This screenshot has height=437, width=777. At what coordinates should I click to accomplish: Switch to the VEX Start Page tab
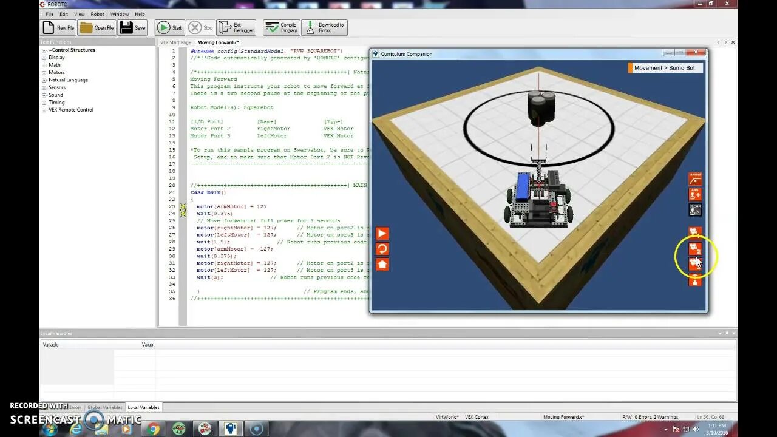point(176,42)
